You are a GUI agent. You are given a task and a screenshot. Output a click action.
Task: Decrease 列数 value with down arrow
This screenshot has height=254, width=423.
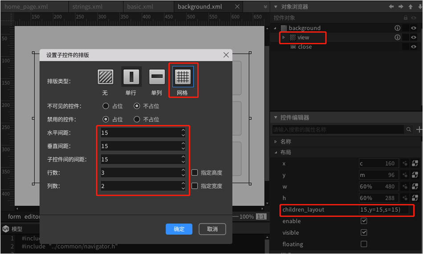coord(183,189)
